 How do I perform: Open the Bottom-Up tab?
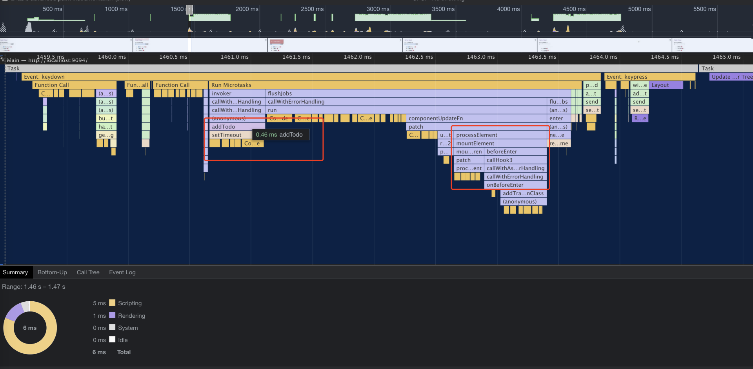[52, 272]
